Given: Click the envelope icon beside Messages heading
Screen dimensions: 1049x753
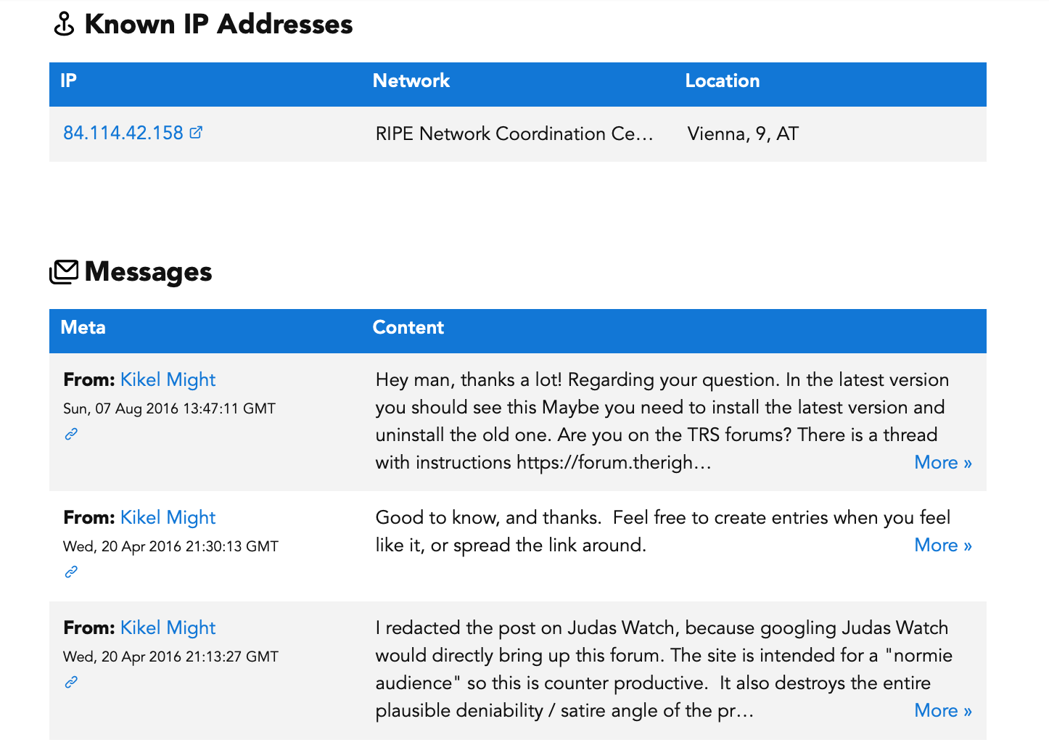Looking at the screenshot, I should (x=64, y=272).
